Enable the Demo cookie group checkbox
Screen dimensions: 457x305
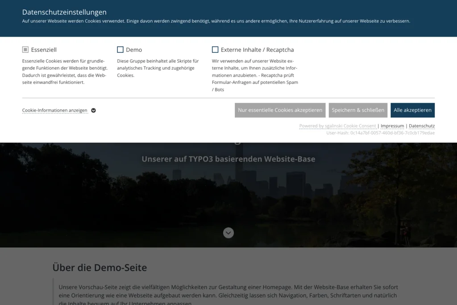click(120, 50)
